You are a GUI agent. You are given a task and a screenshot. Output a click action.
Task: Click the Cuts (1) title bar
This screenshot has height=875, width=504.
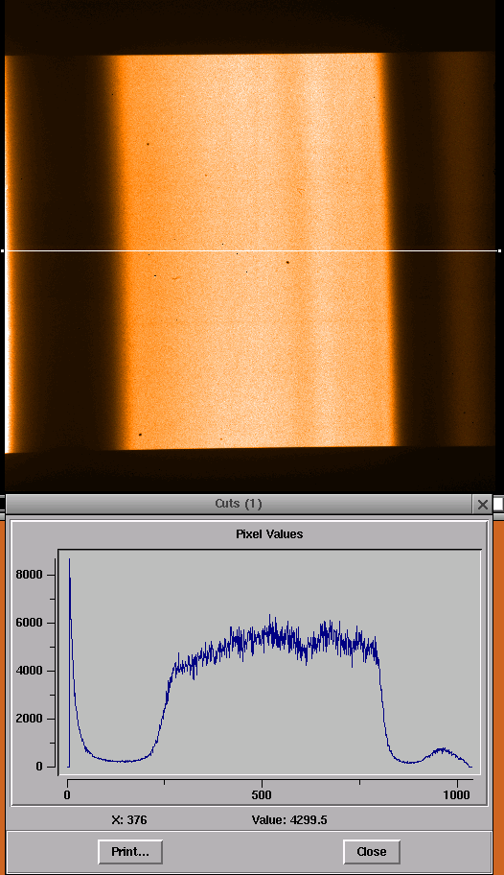239,504
